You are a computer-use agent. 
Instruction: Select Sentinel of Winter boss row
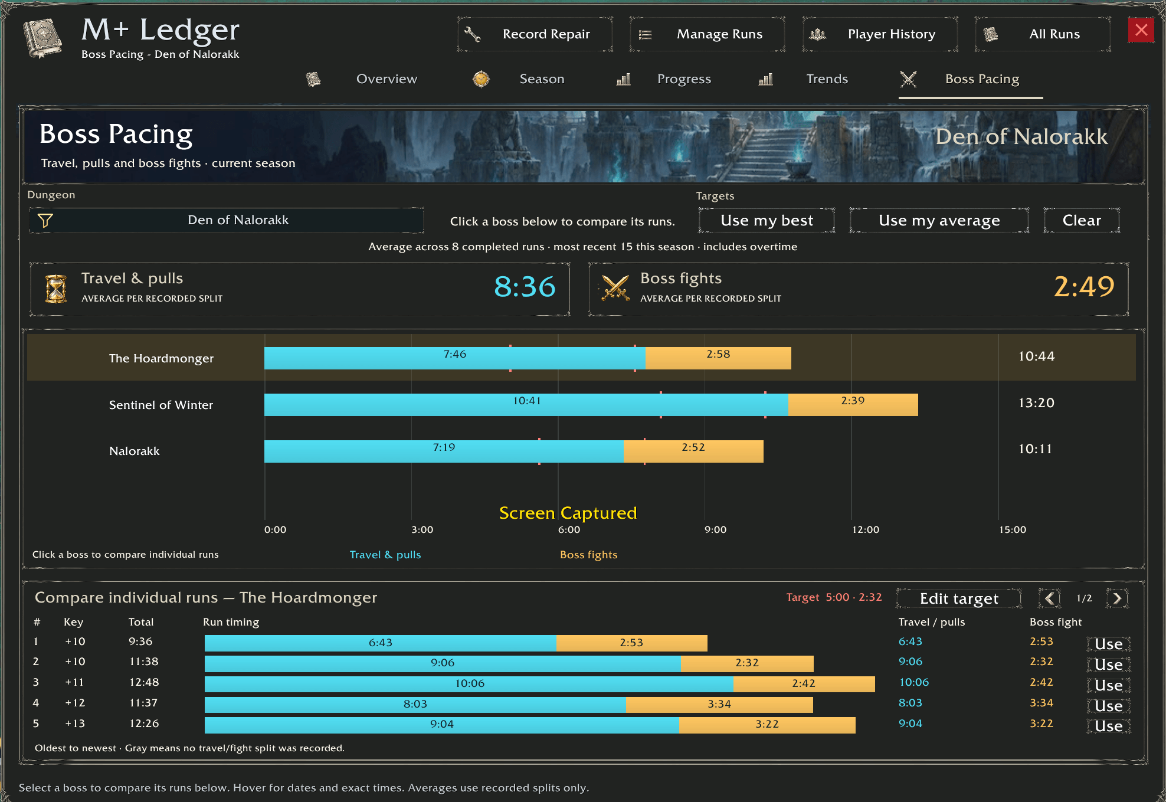[x=581, y=404]
